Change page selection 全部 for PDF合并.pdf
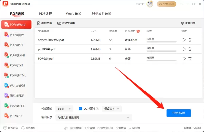This screenshot has width=204, height=132. click(x=128, y=59)
